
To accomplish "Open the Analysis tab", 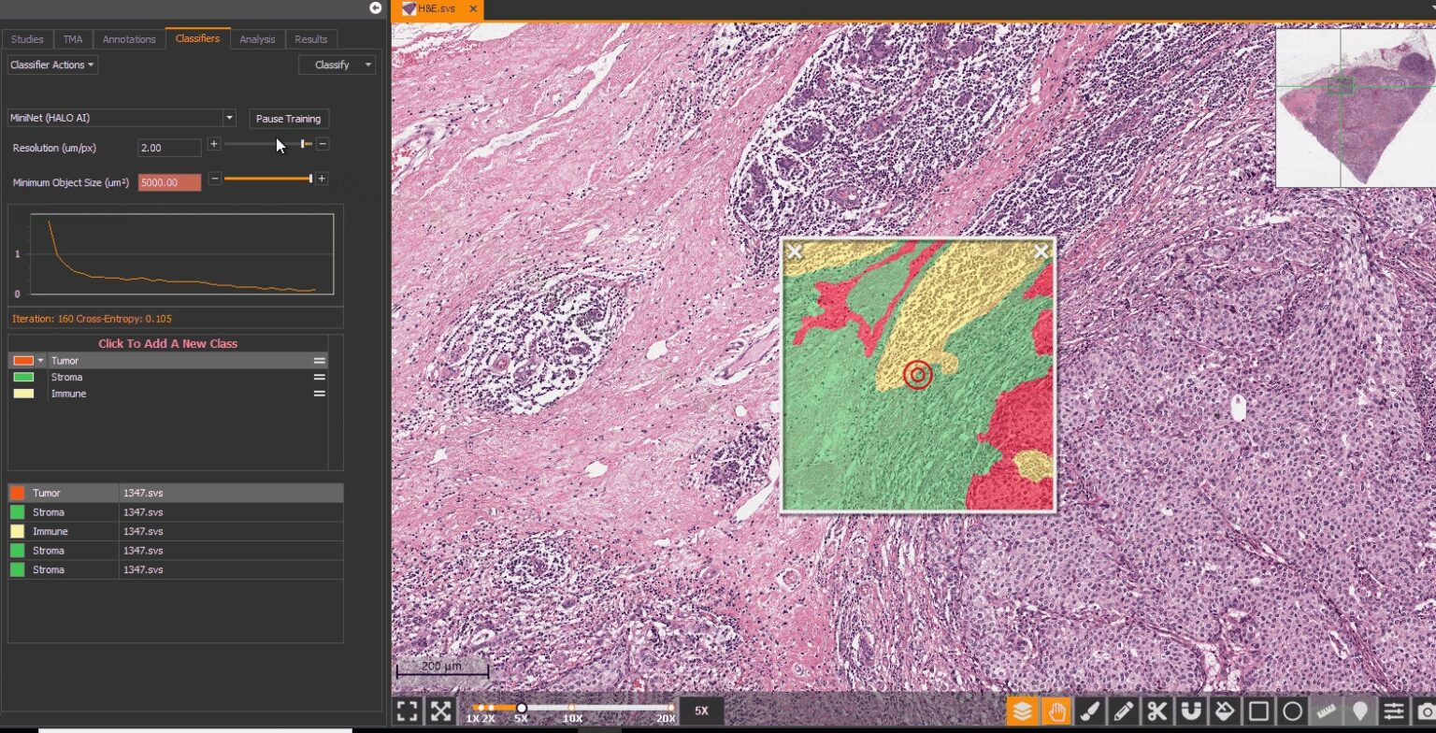I will [x=257, y=39].
